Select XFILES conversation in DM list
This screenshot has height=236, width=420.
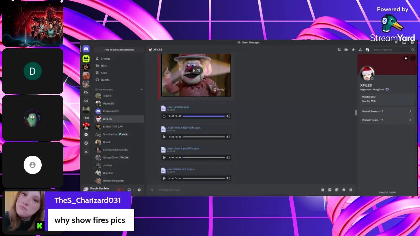(119, 119)
